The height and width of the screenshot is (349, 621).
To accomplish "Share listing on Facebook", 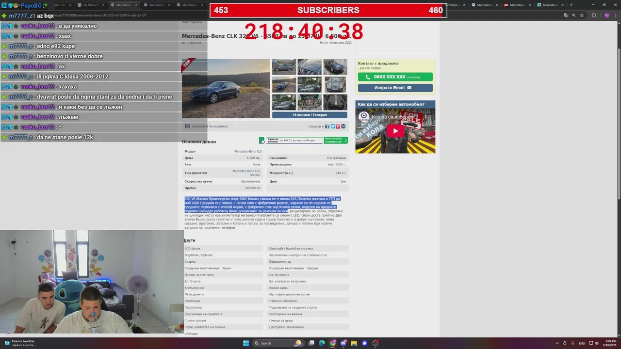I will point(327,127).
